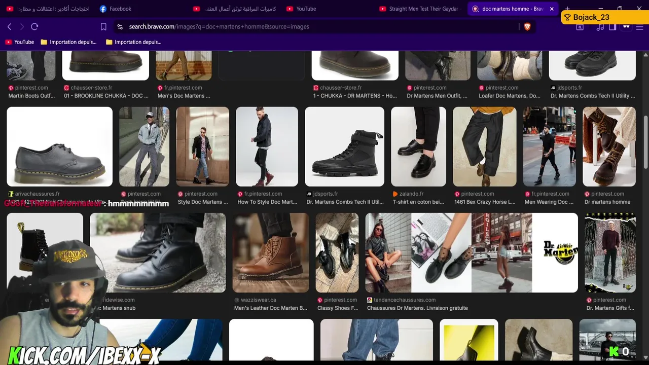
Task: Open the black Combs Tech II boot image
Action: (x=344, y=147)
